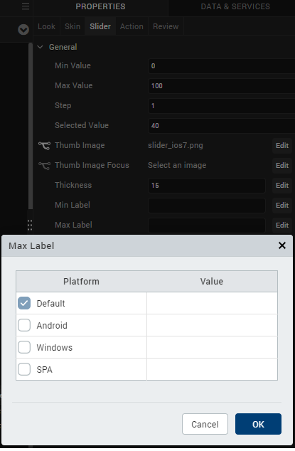This screenshot has width=295, height=451.
Task: Click Edit next to Thumb Image
Action: pyautogui.click(x=282, y=146)
